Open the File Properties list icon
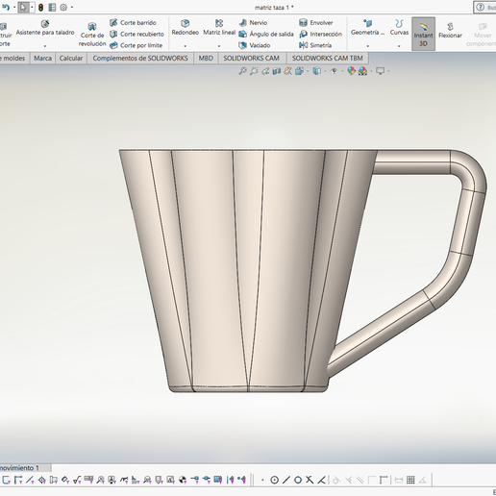 pyautogui.click(x=52, y=7)
